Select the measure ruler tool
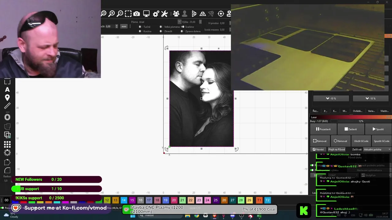This screenshot has height=220, width=392. 7,106
